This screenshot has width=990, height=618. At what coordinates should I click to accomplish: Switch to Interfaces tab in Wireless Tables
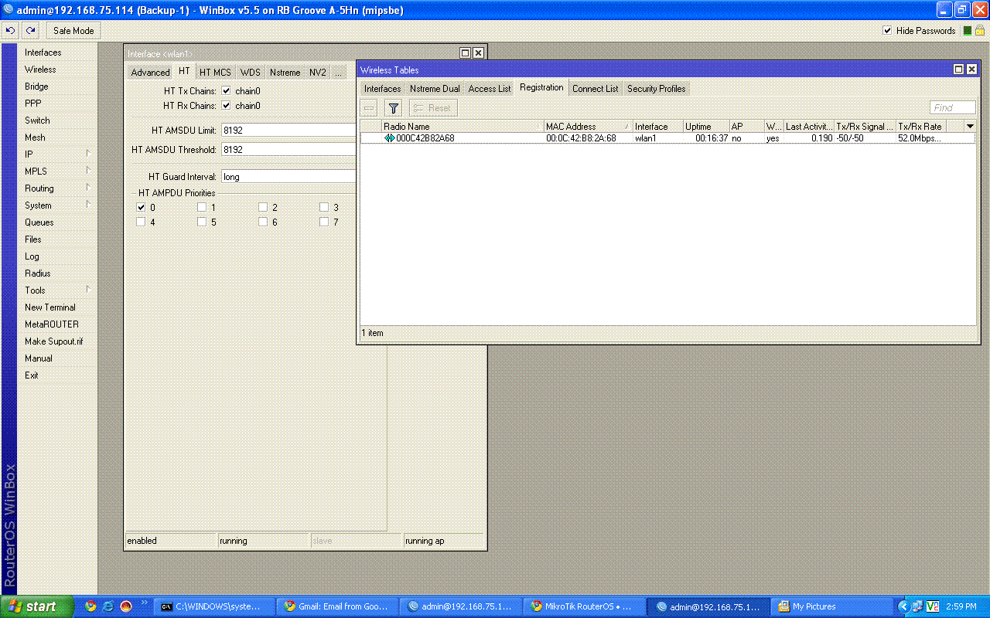pos(383,89)
